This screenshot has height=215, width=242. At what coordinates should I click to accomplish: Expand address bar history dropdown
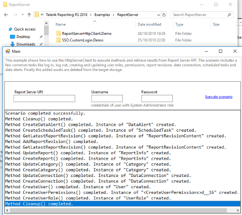coord(158,15)
